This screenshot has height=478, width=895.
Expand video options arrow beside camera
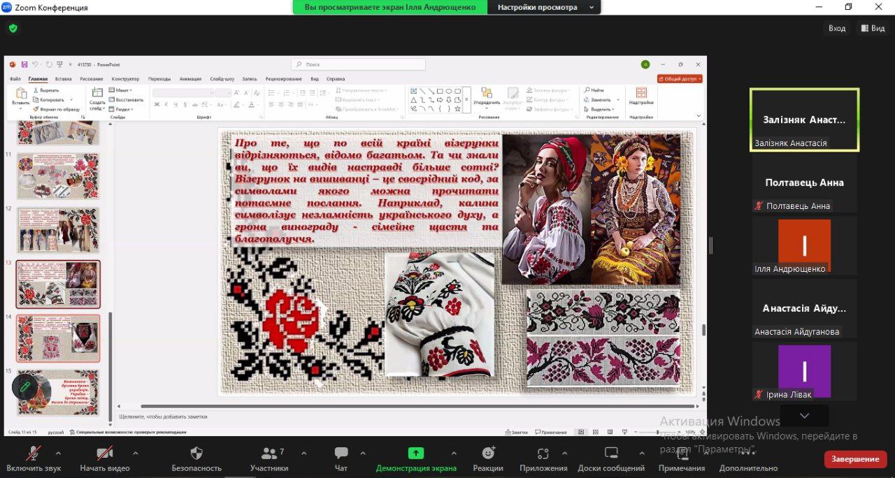[x=135, y=452]
